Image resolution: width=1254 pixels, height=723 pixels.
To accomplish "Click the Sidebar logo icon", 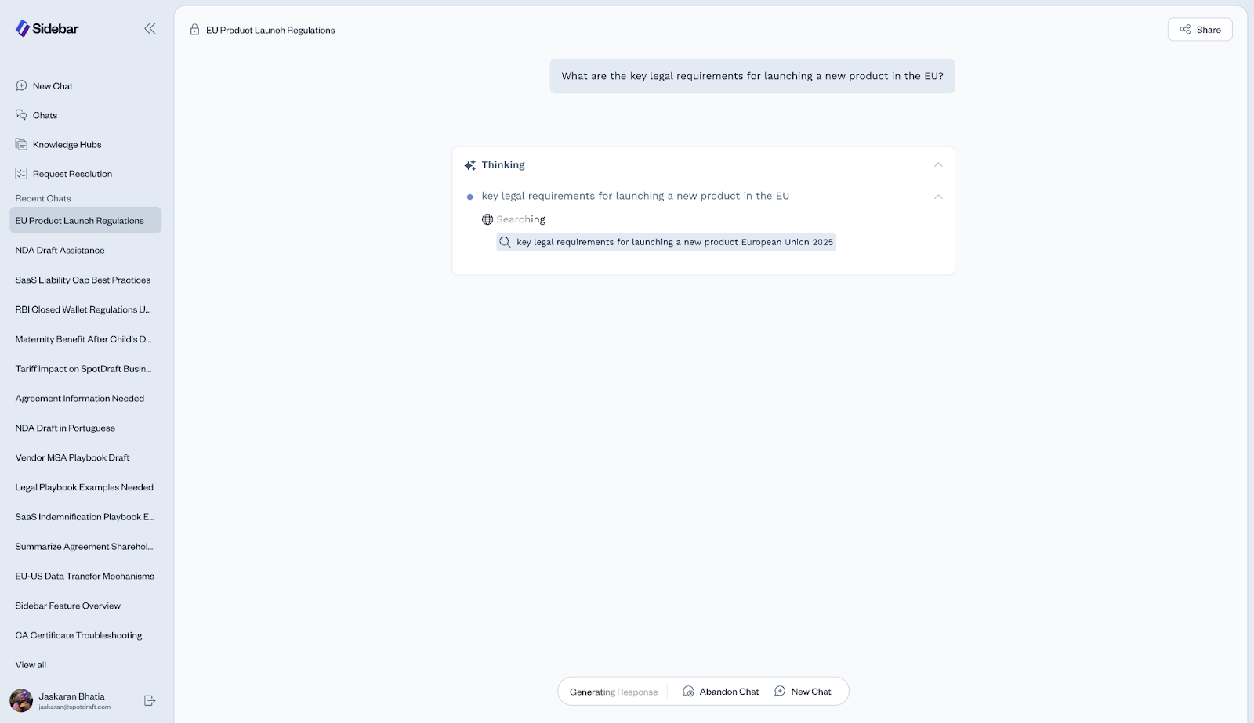I will point(23,29).
